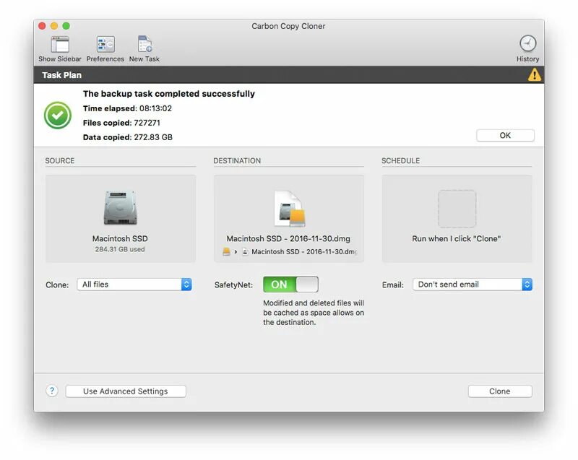Click the SafetyNet description text
The image size is (578, 460).
pyautogui.click(x=314, y=313)
